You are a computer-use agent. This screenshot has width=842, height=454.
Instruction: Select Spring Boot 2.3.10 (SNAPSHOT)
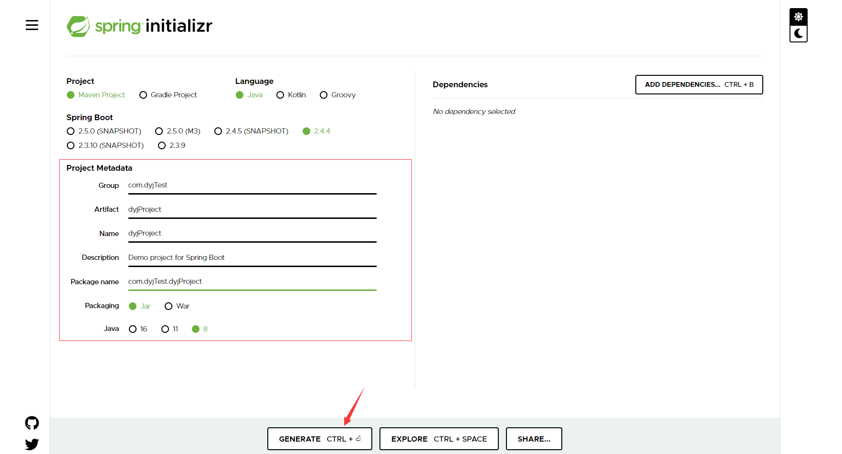click(x=105, y=145)
